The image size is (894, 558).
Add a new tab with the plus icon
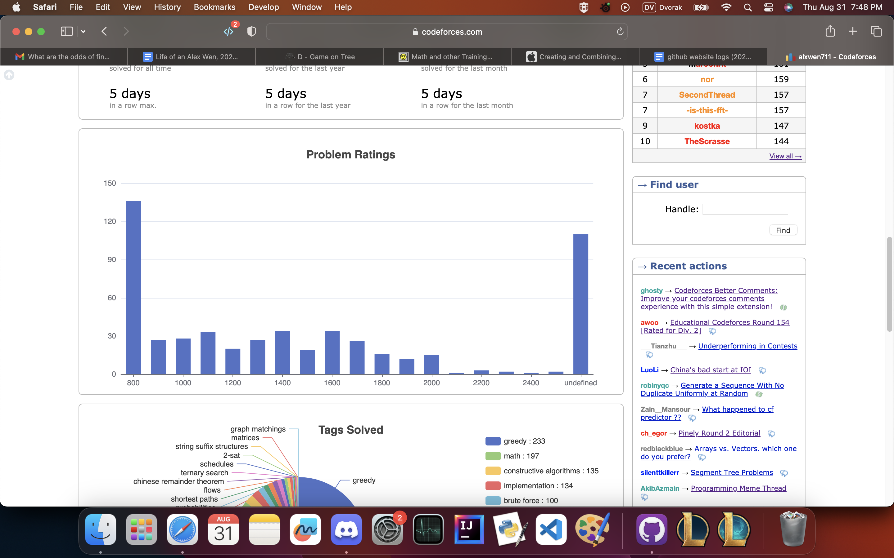click(x=853, y=31)
